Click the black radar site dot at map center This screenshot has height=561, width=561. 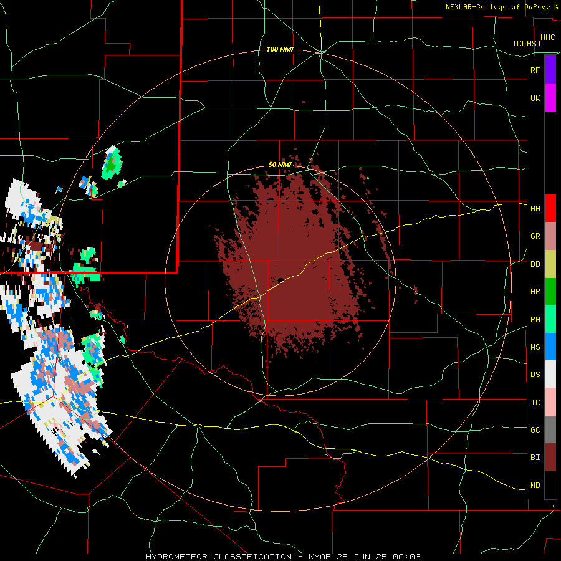click(280, 280)
